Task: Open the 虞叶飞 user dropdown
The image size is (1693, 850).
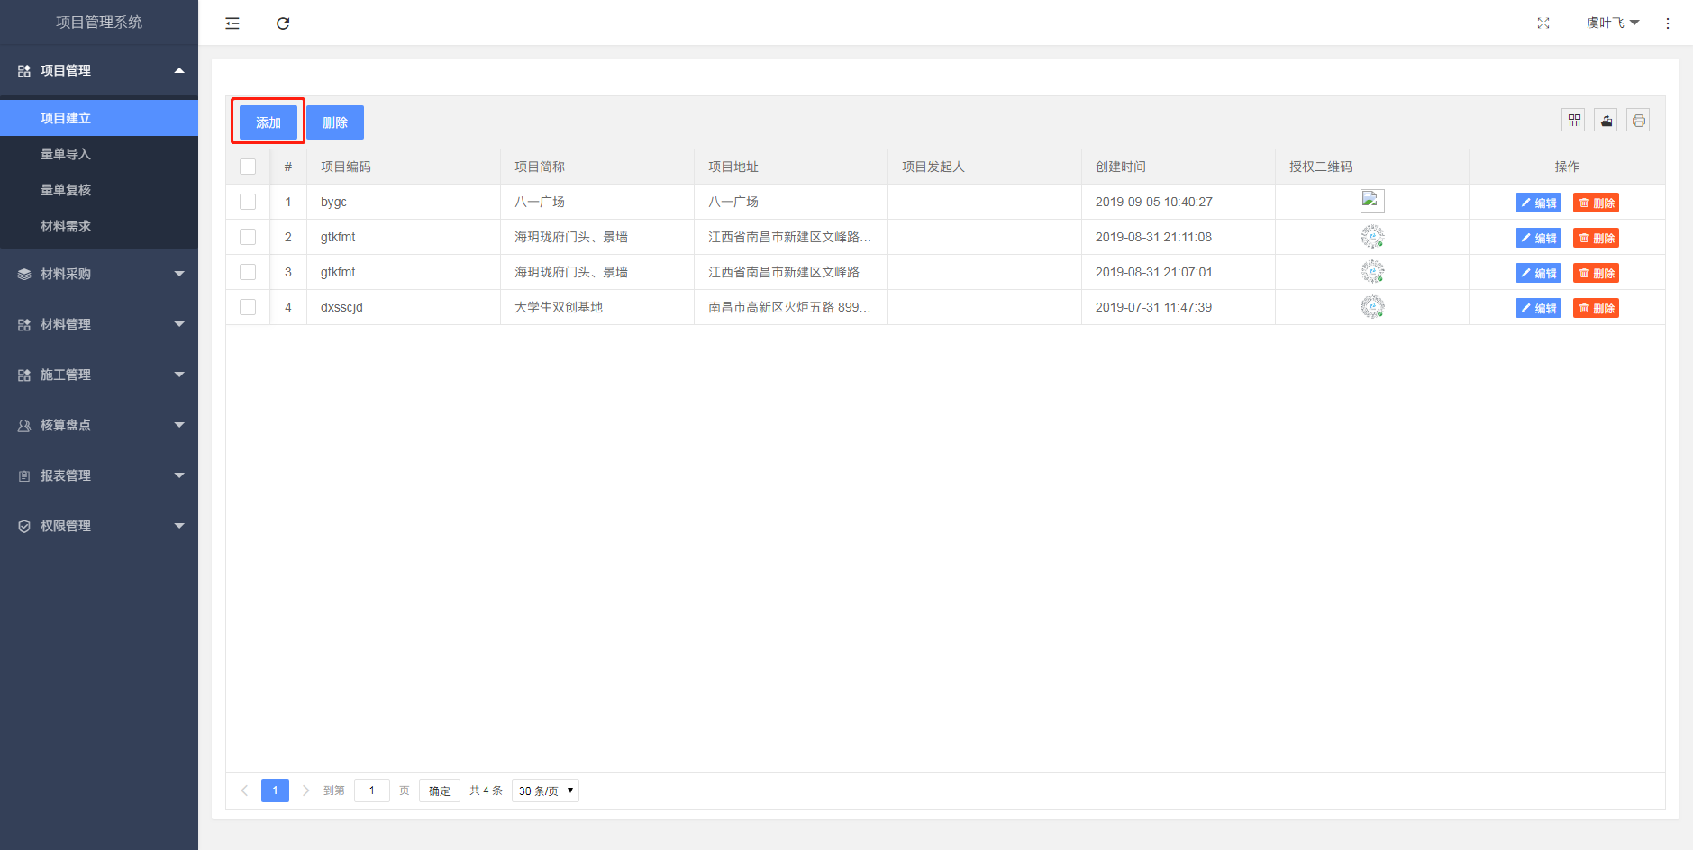Action: click(x=1613, y=23)
